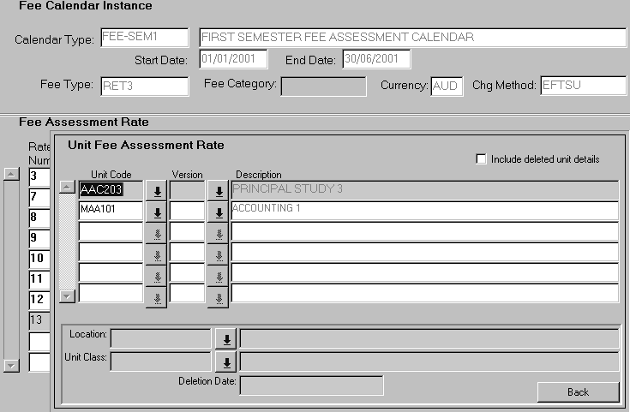Open the Unit Class lookup list
The image size is (630, 412).
tap(227, 361)
